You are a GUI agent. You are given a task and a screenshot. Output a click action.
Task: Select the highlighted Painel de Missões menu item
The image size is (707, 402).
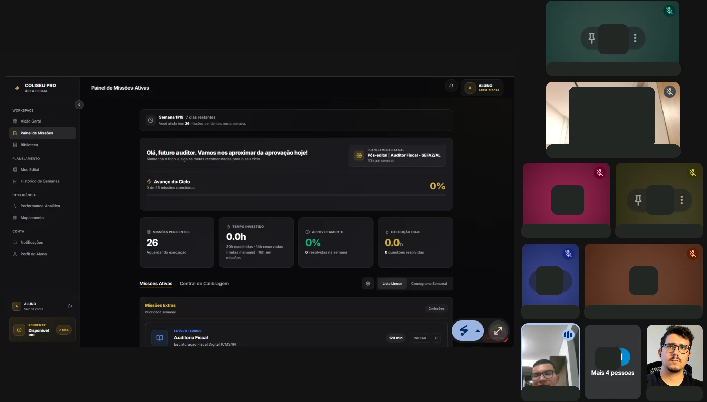point(42,133)
